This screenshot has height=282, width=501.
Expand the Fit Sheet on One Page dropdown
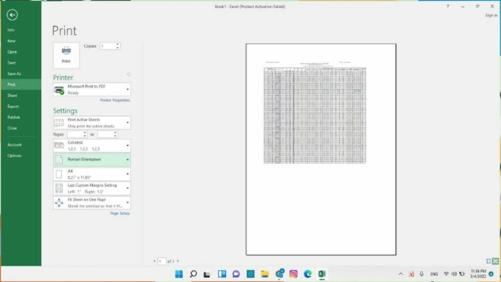click(91, 203)
